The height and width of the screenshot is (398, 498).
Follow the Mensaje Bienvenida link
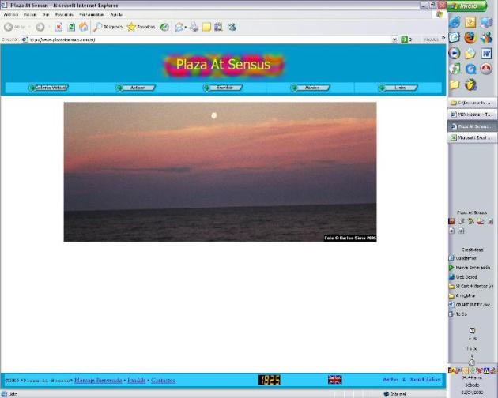[99, 380]
